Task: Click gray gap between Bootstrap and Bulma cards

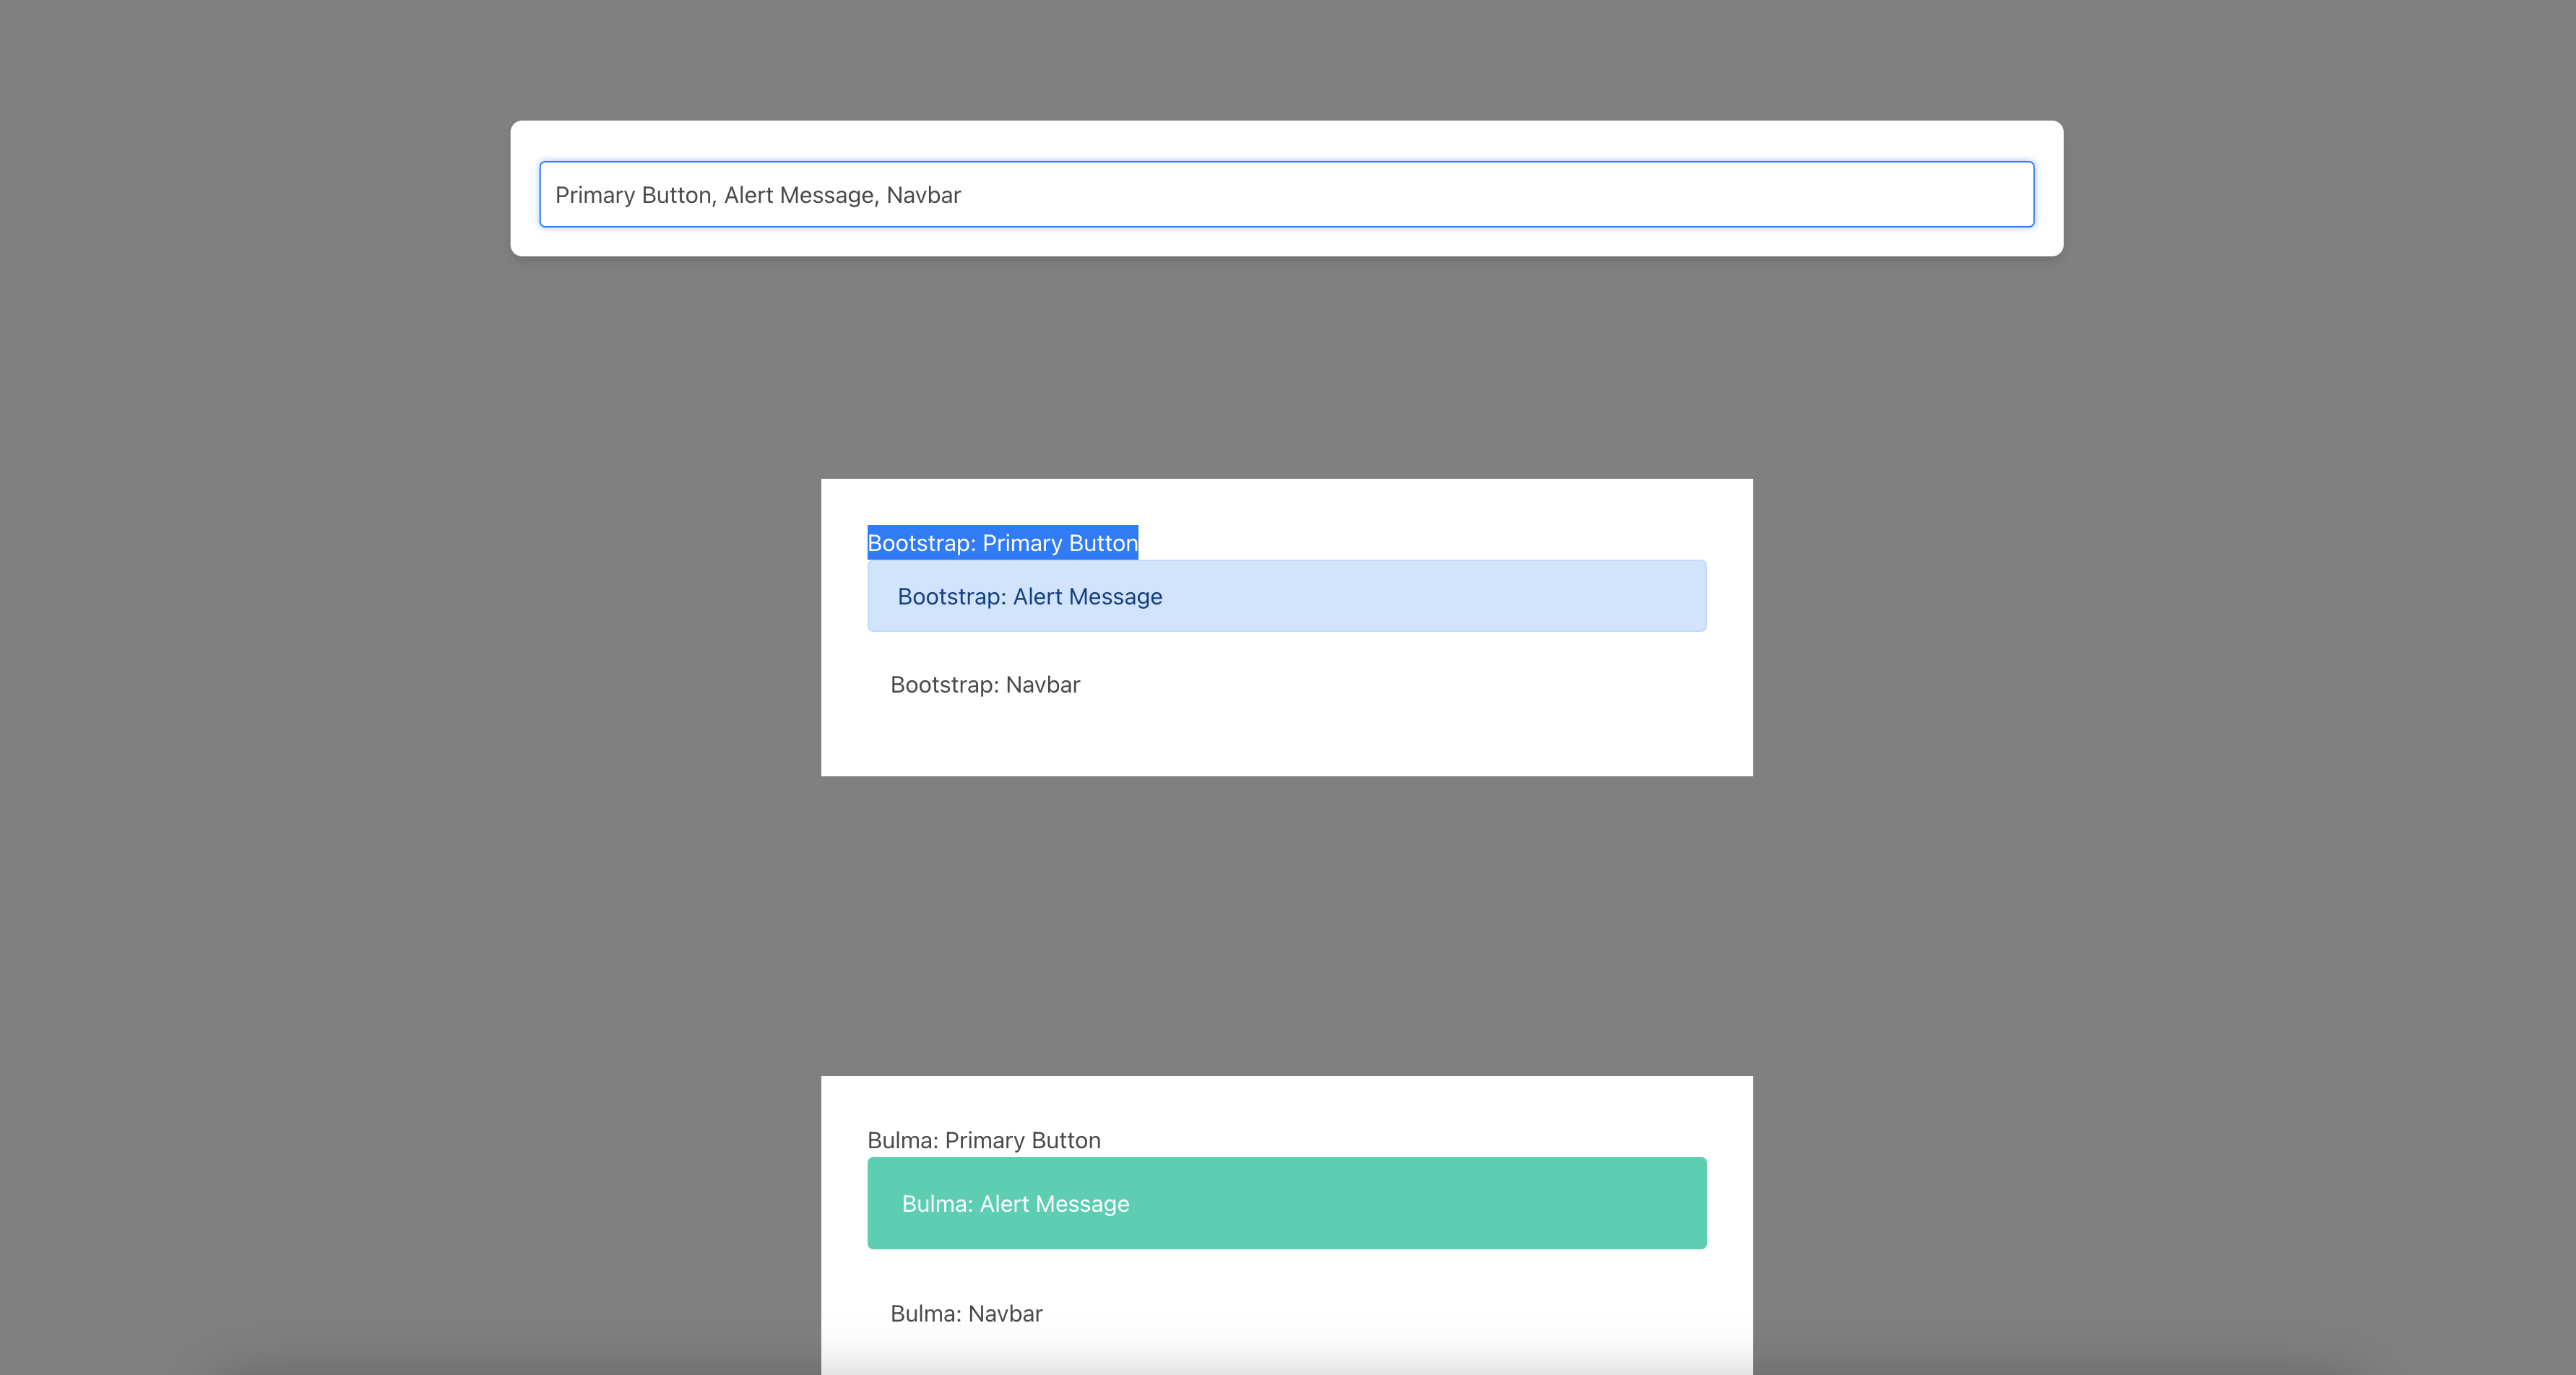Action: click(x=1286, y=925)
